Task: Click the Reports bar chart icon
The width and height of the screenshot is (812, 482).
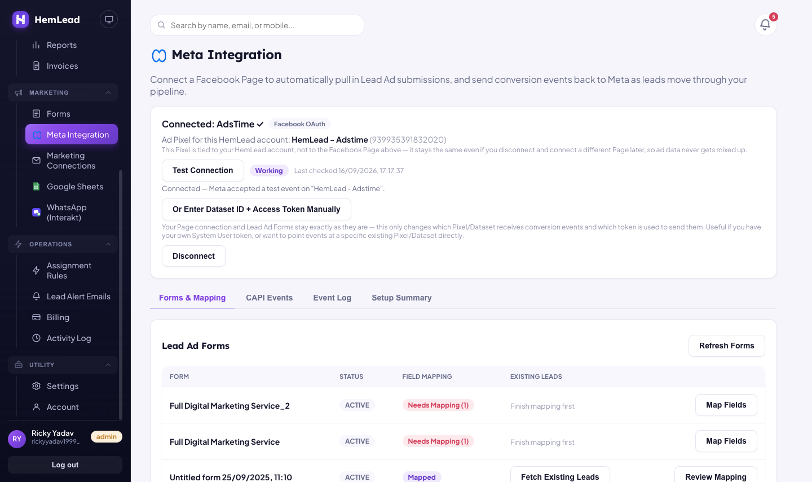Action: click(x=36, y=45)
